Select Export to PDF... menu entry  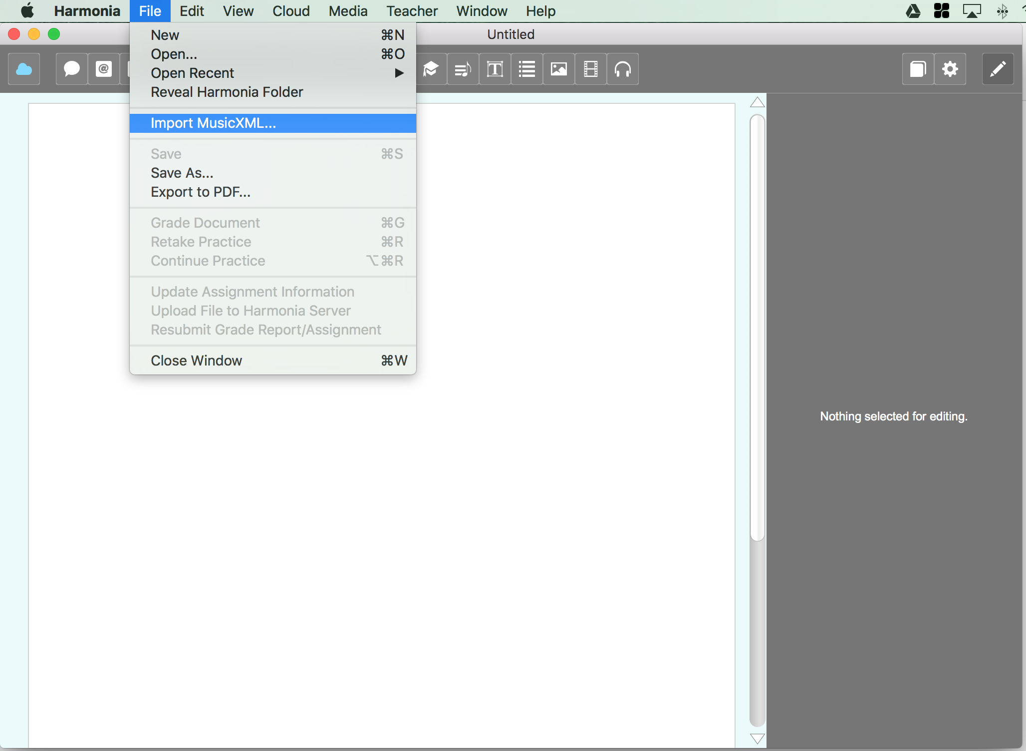[201, 192]
